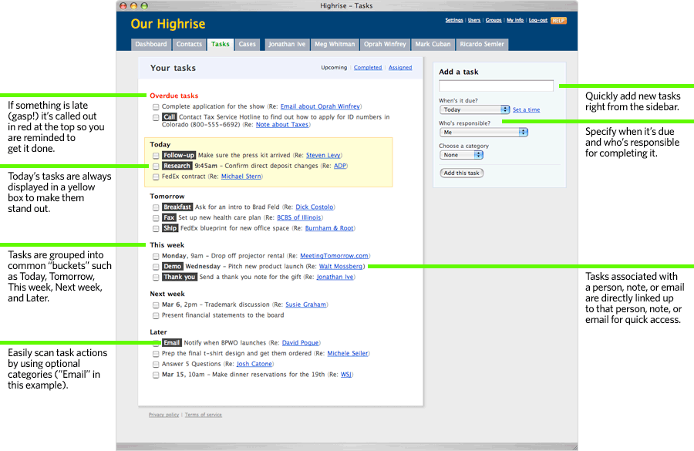
Task: Tick the checkbox for the press kit follow-up
Action: 156,156
